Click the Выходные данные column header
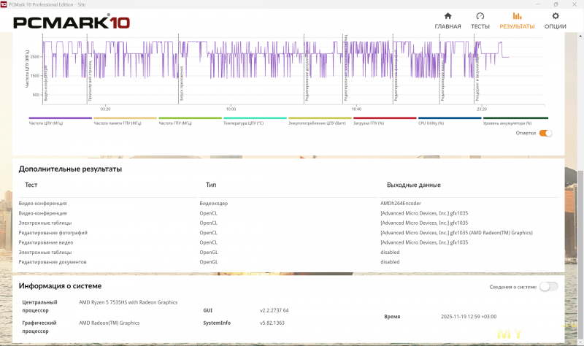The height and width of the screenshot is (346, 584). pyautogui.click(x=413, y=185)
